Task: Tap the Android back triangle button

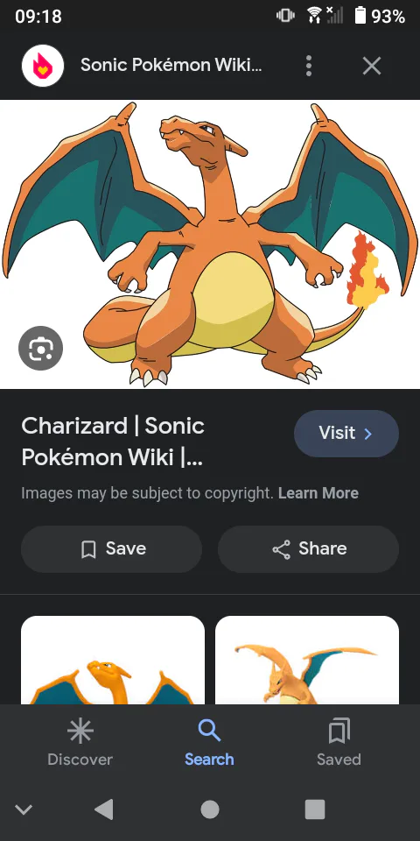Action: click(x=103, y=809)
